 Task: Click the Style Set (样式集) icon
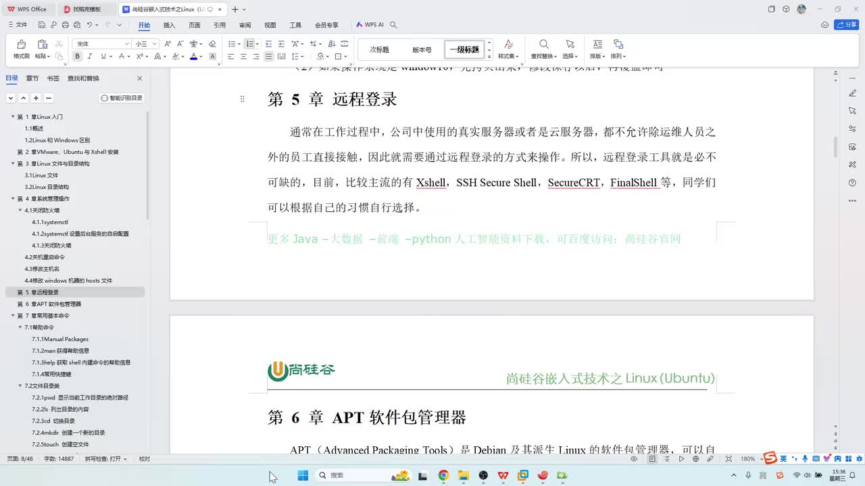coord(508,45)
